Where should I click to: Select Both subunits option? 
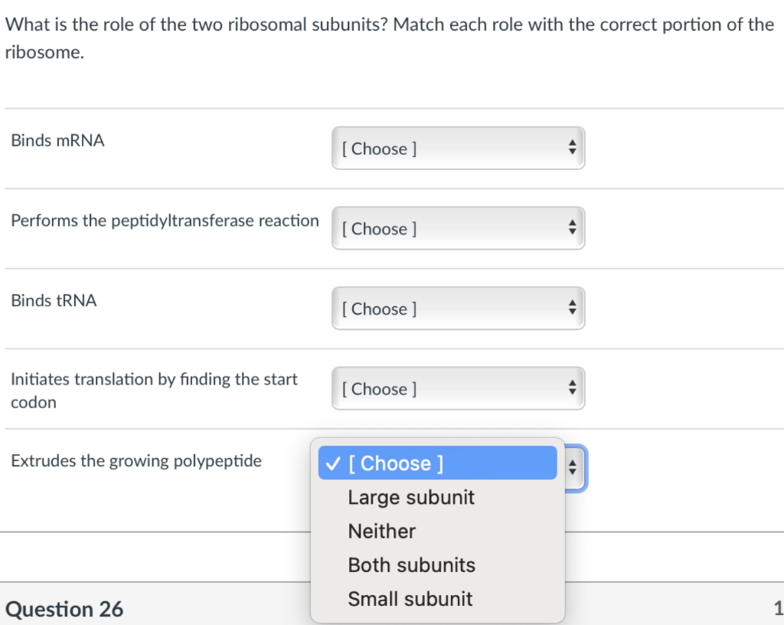pos(411,565)
